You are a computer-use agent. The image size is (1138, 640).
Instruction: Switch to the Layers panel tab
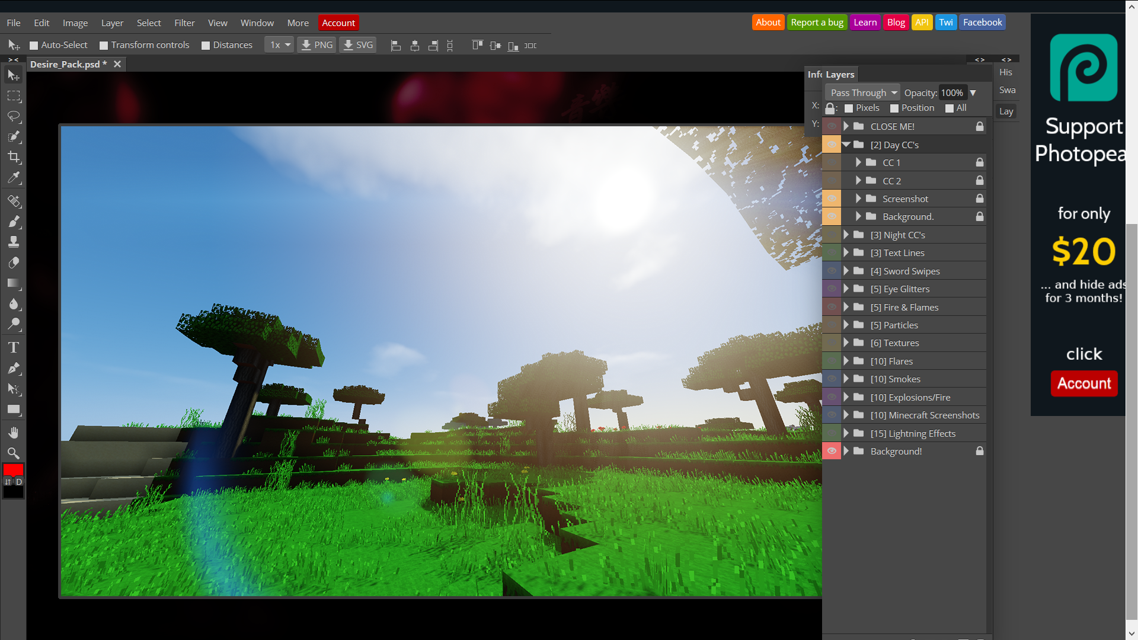(840, 75)
